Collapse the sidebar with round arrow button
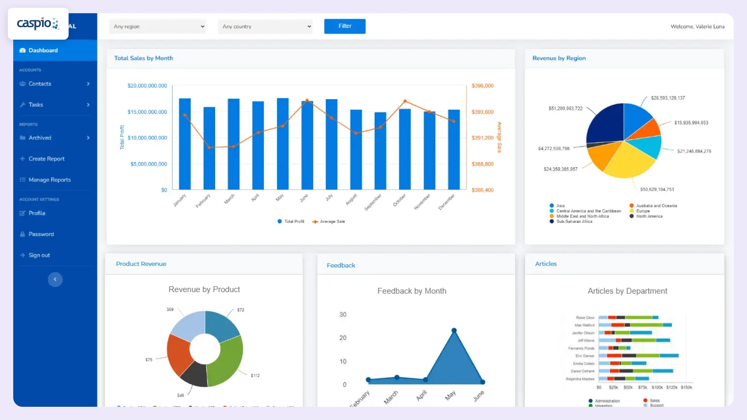 pyautogui.click(x=55, y=280)
